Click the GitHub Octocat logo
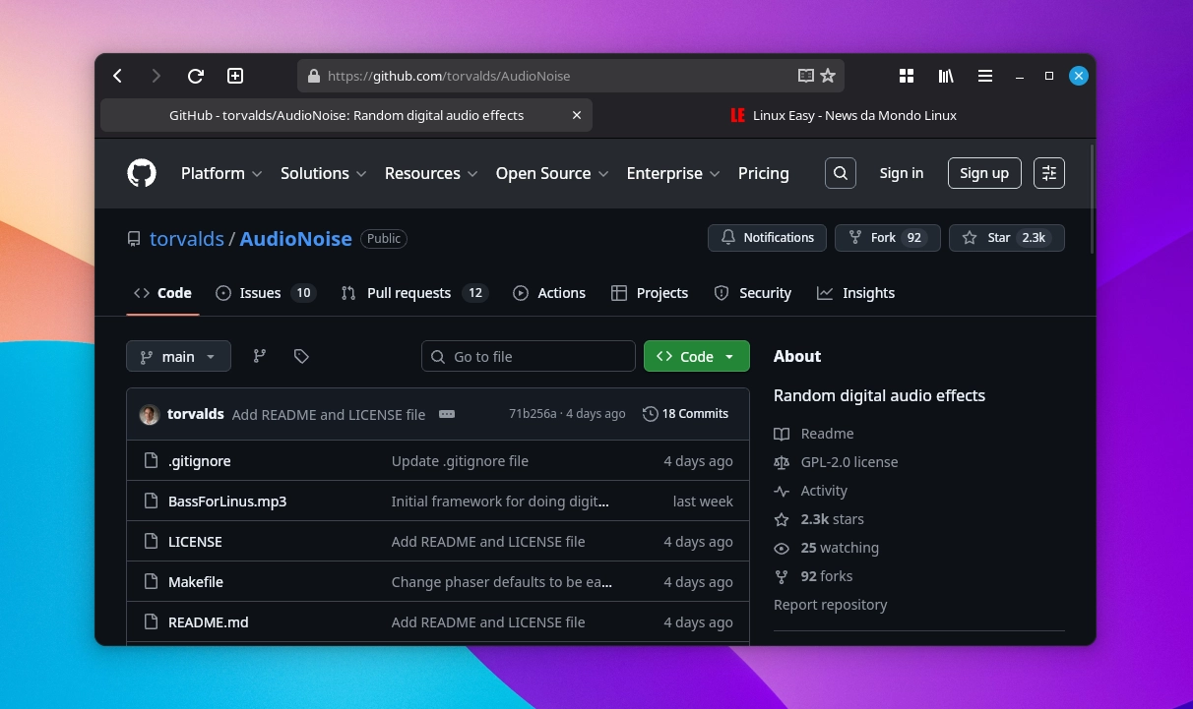 (141, 172)
